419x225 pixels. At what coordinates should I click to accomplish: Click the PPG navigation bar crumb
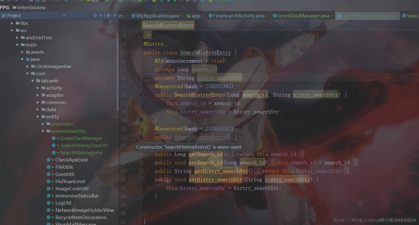click(4, 8)
